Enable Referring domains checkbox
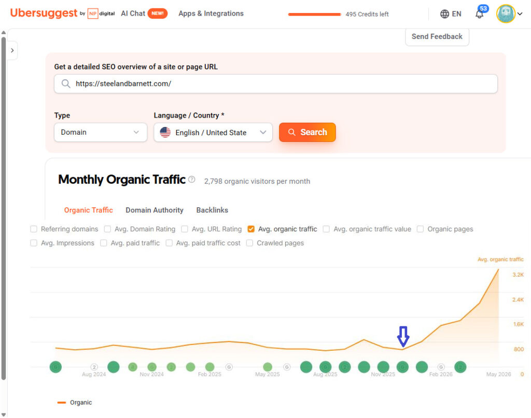Image resolution: width=531 pixels, height=418 pixels. pos(34,229)
